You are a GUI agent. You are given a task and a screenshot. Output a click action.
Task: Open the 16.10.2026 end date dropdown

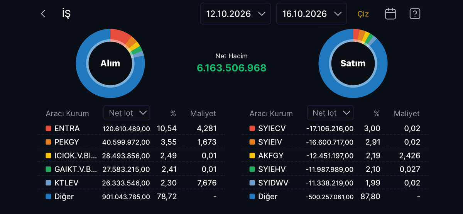[x=311, y=14]
